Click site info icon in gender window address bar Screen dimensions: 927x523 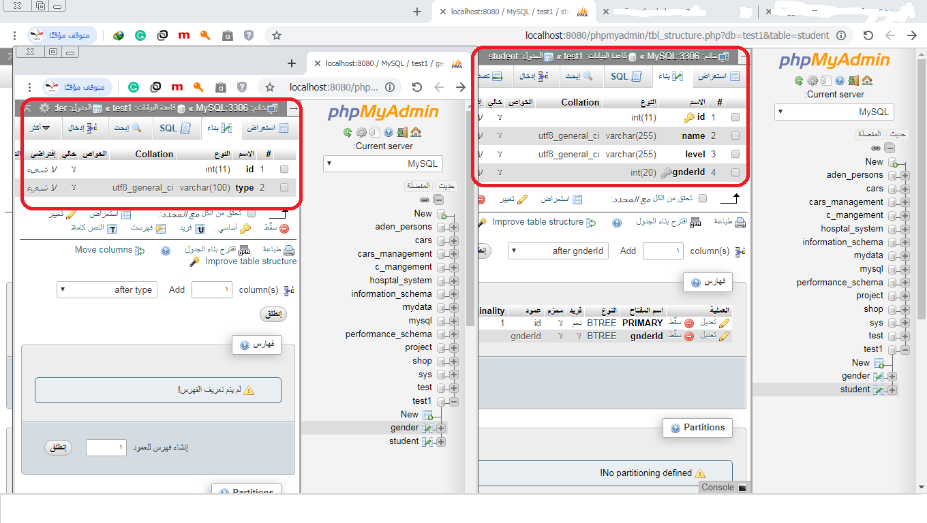pos(390,87)
